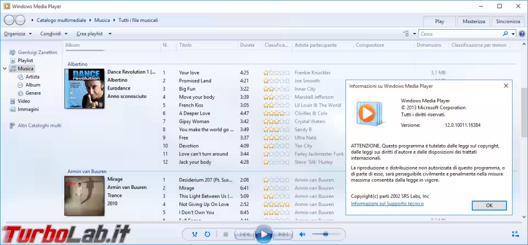Click Musica in the breadcrumb path
Image resolution: width=528 pixels, height=245 pixels.
(x=102, y=20)
